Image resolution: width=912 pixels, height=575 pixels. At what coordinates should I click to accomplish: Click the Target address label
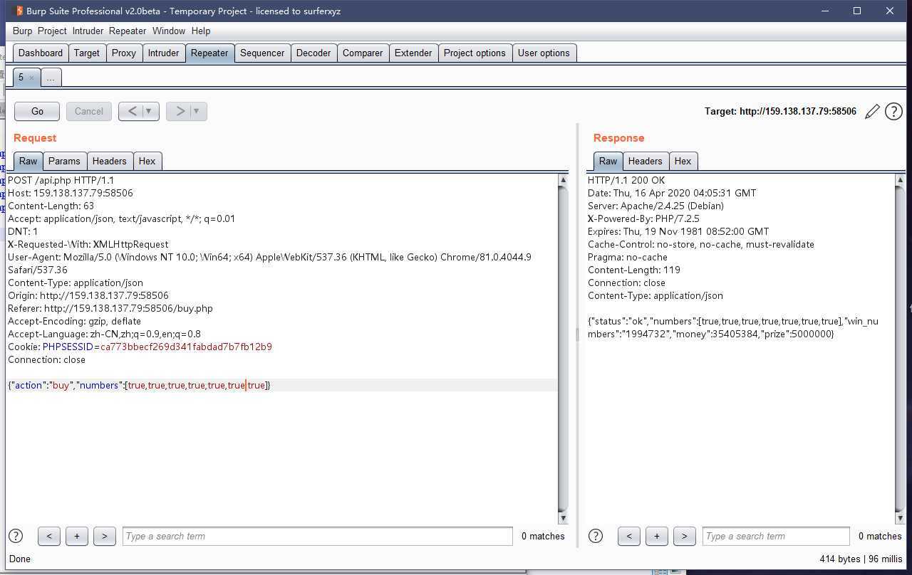click(780, 111)
